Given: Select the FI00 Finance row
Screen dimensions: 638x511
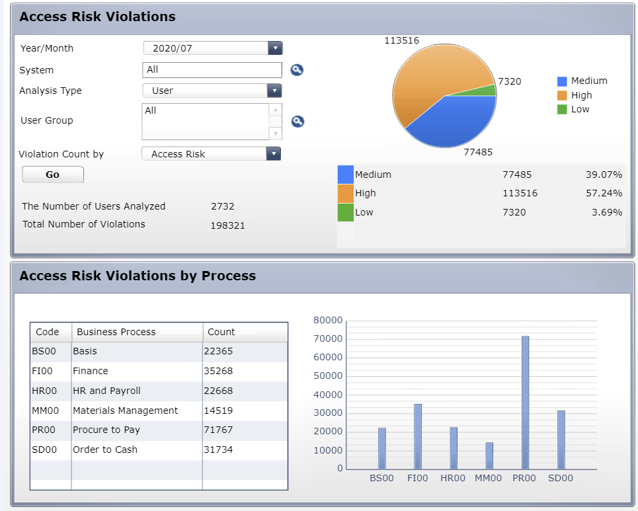Looking at the screenshot, I should pos(159,371).
